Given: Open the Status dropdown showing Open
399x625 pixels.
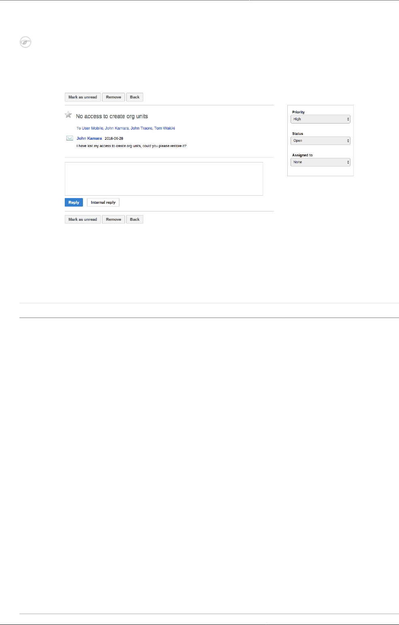Looking at the screenshot, I should 320,141.
